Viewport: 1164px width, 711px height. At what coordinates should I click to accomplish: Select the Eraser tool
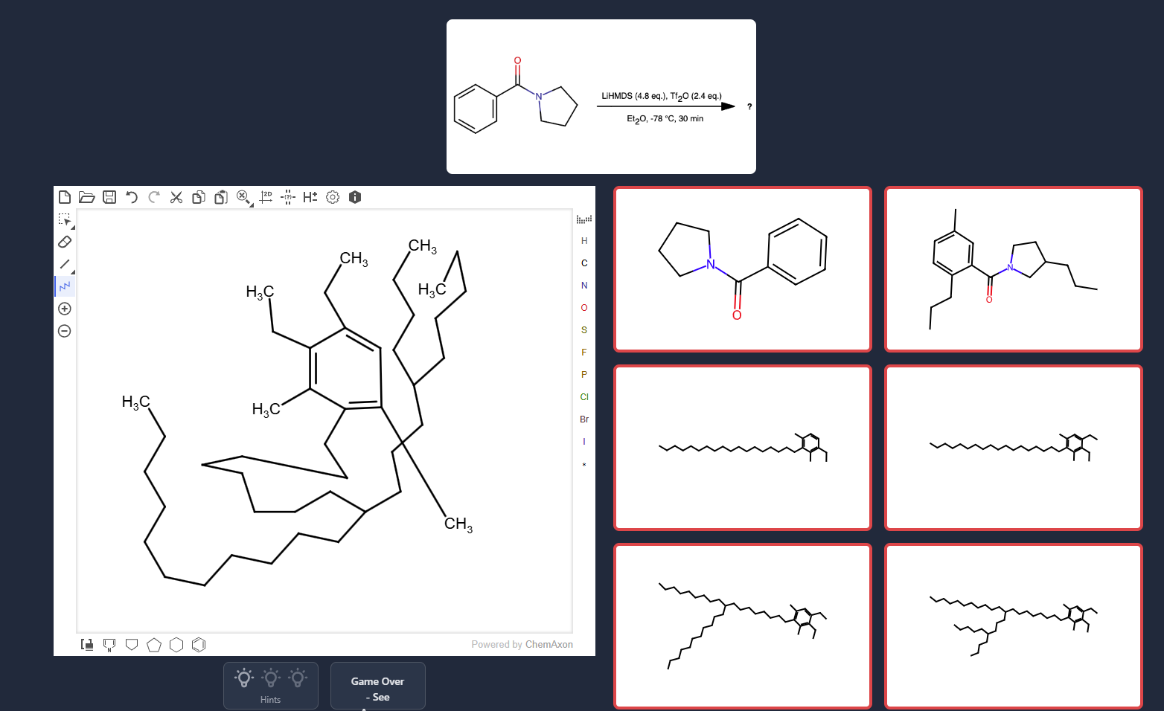pyautogui.click(x=65, y=242)
